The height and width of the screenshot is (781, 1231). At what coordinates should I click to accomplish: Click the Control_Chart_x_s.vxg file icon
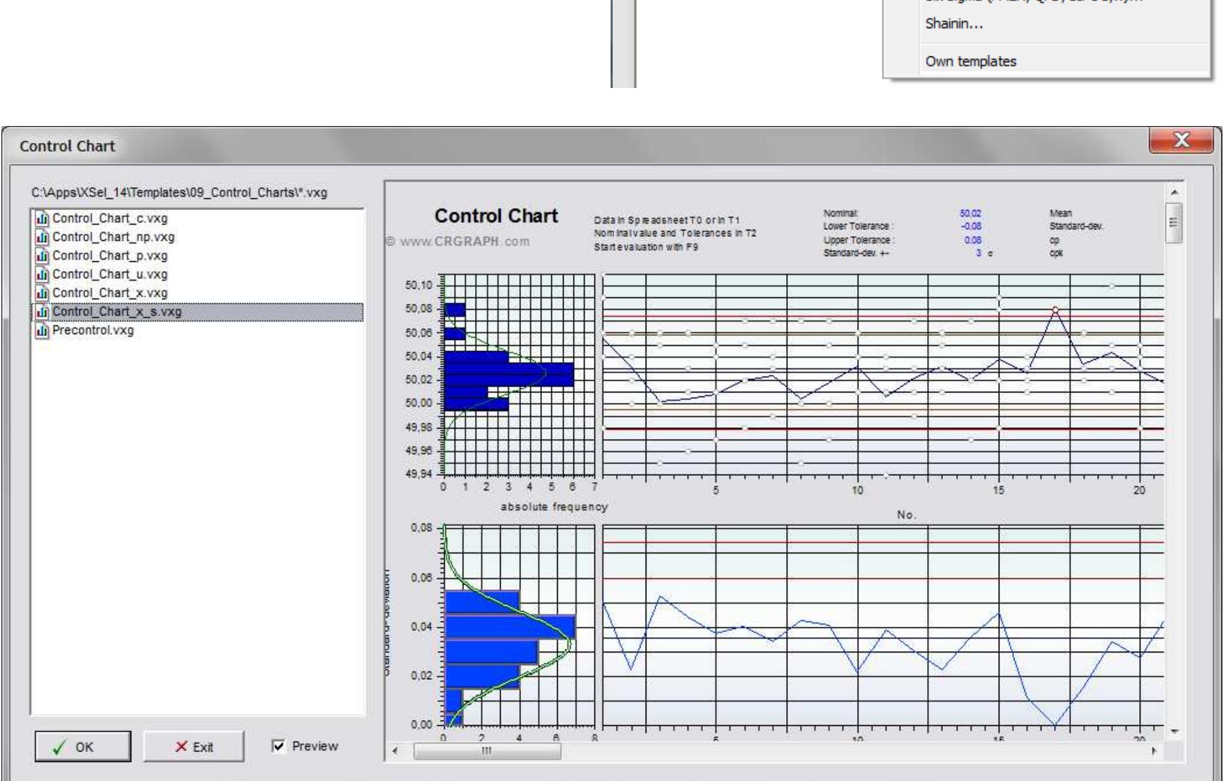pos(43,312)
